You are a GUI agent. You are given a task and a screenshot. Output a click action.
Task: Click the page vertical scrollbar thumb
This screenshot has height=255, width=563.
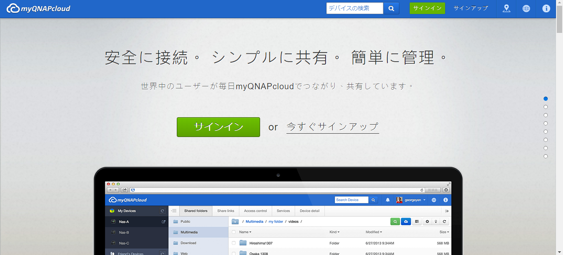pyautogui.click(x=559, y=20)
